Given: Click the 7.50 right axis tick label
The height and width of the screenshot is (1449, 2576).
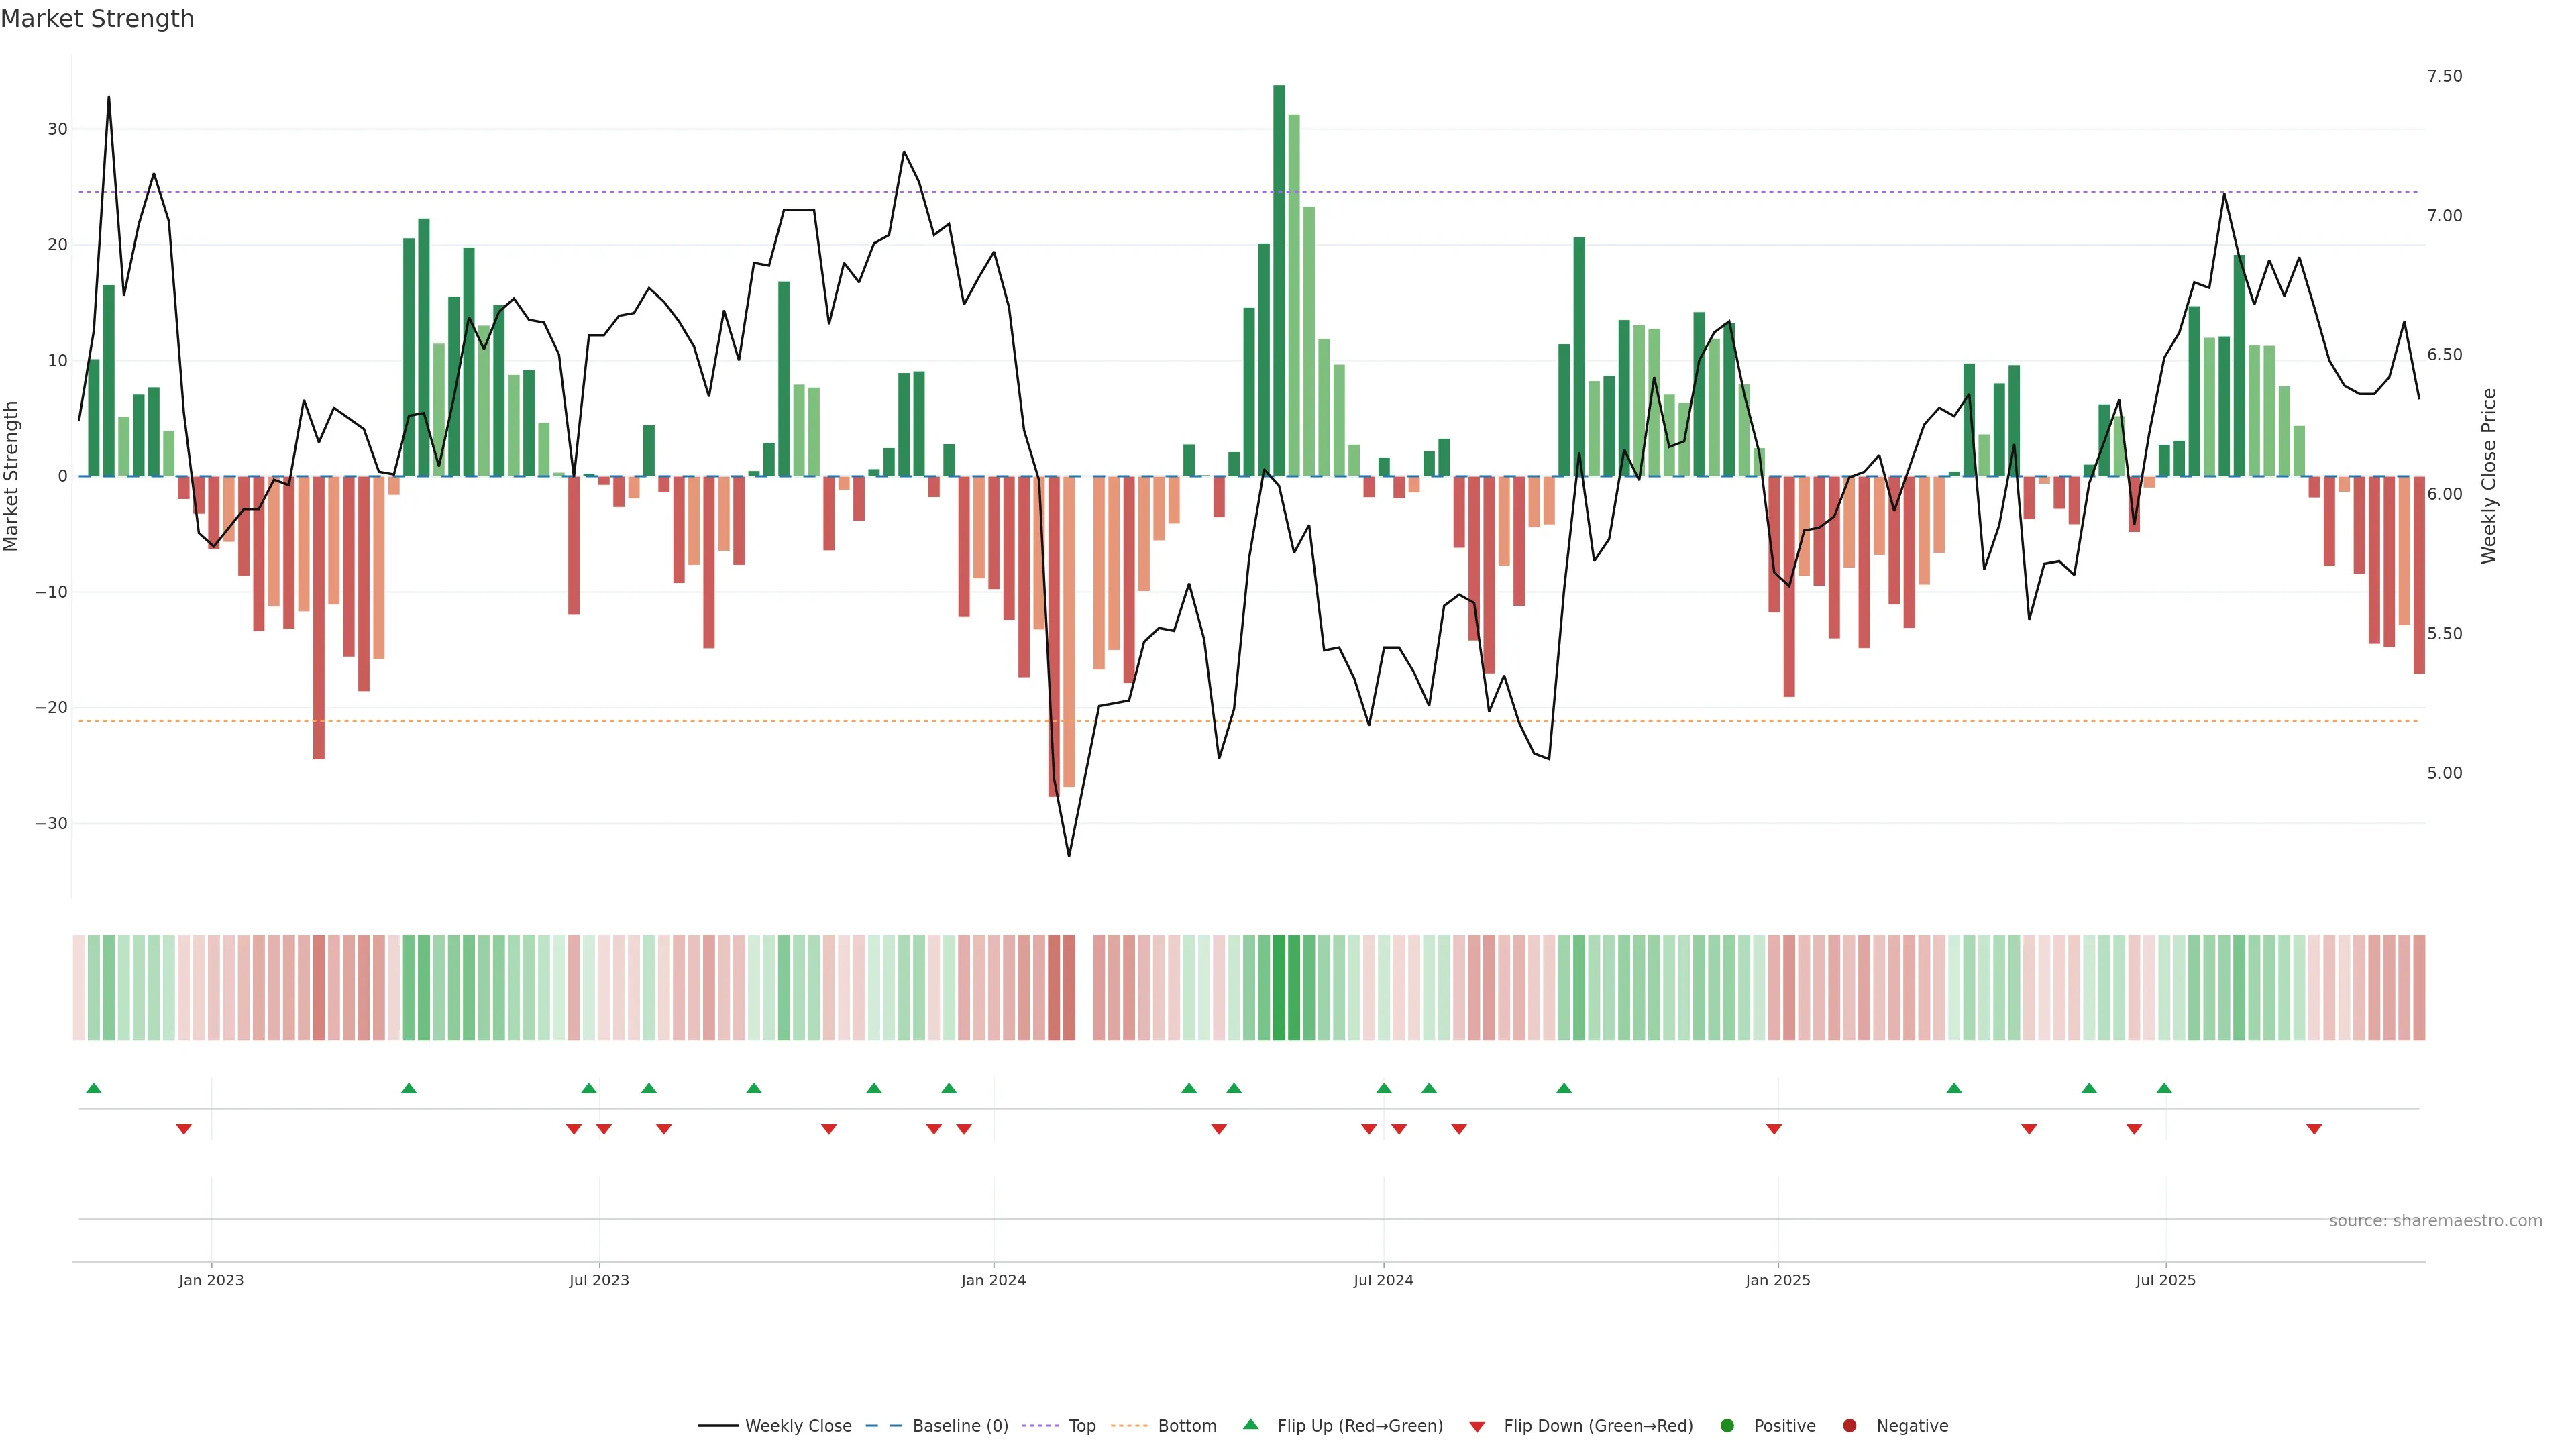Looking at the screenshot, I should coord(2444,76).
